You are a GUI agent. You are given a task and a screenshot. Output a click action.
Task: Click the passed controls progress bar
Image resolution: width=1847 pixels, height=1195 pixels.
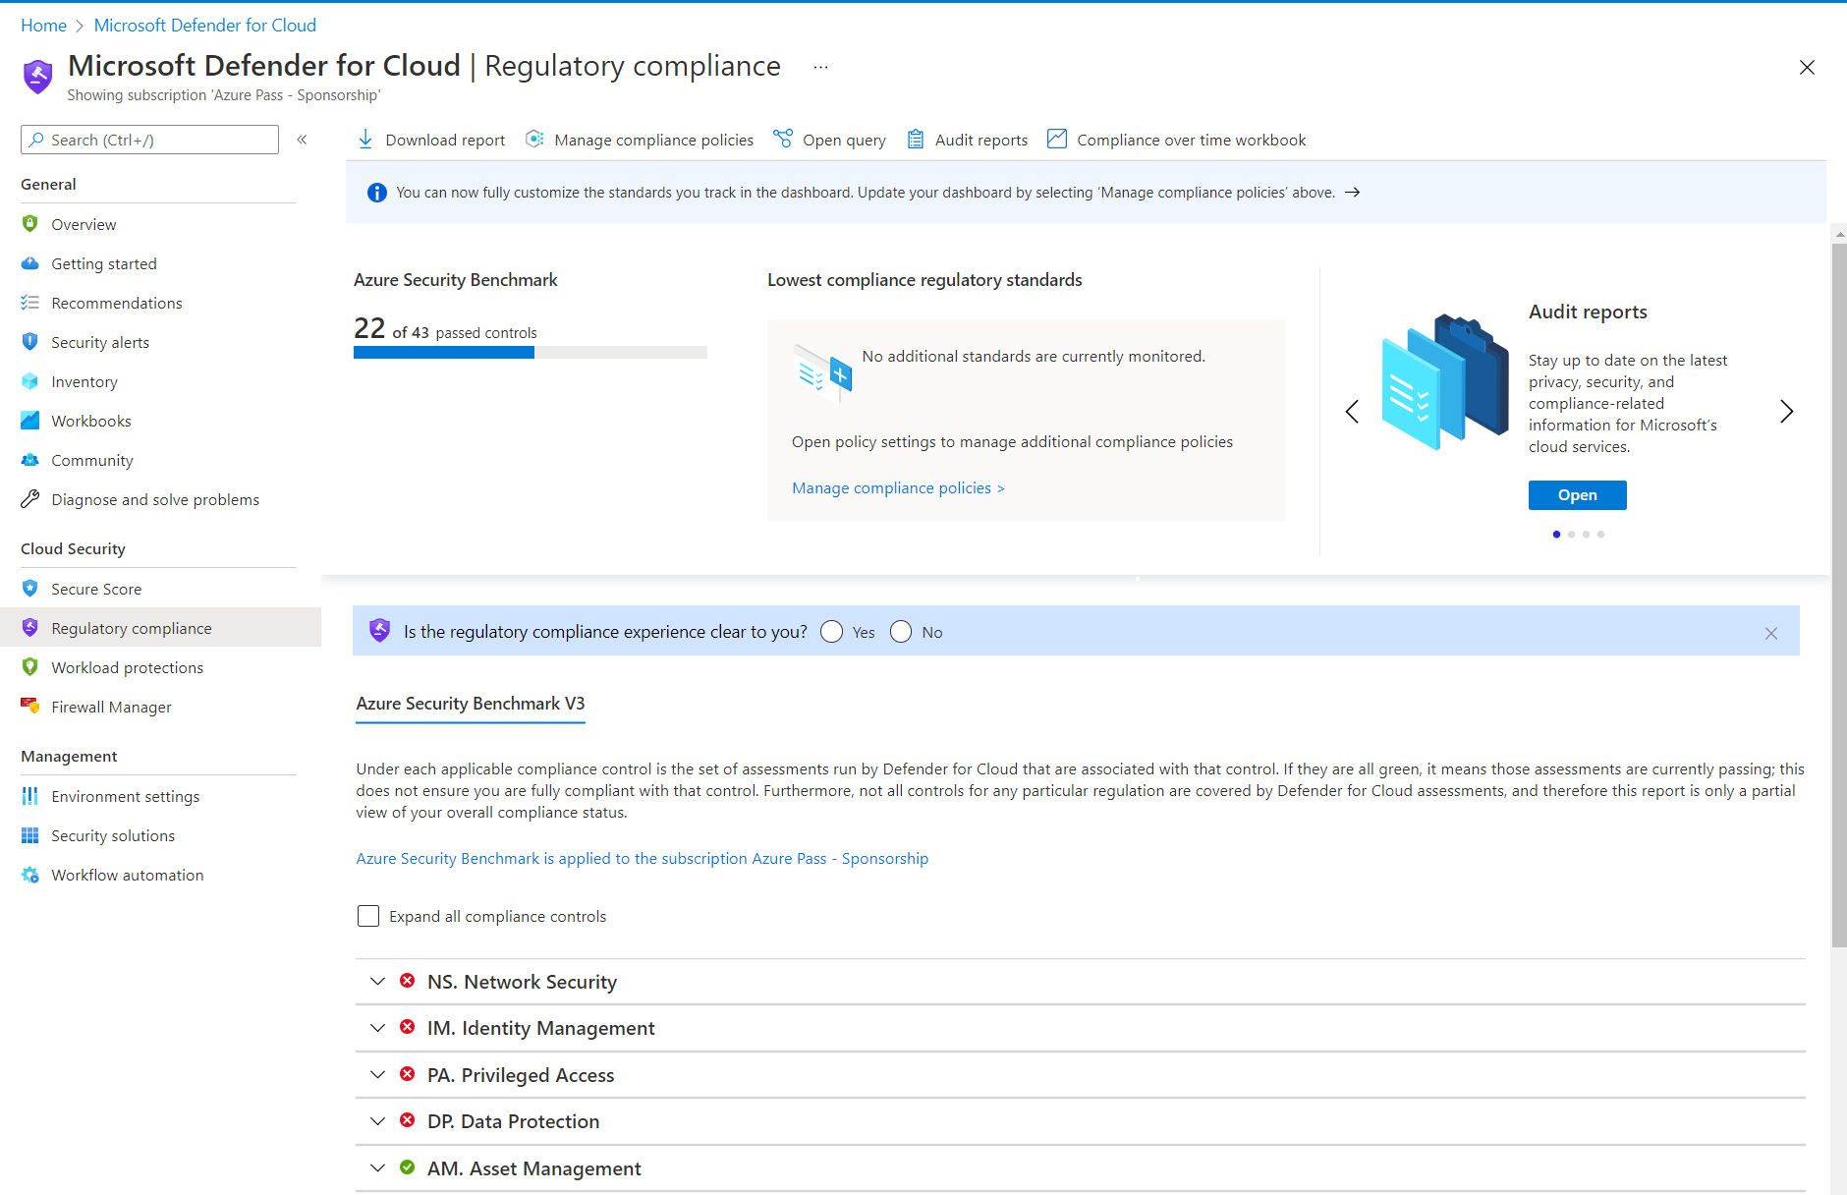[x=531, y=353]
